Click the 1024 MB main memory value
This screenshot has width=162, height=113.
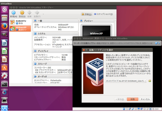[56, 38]
